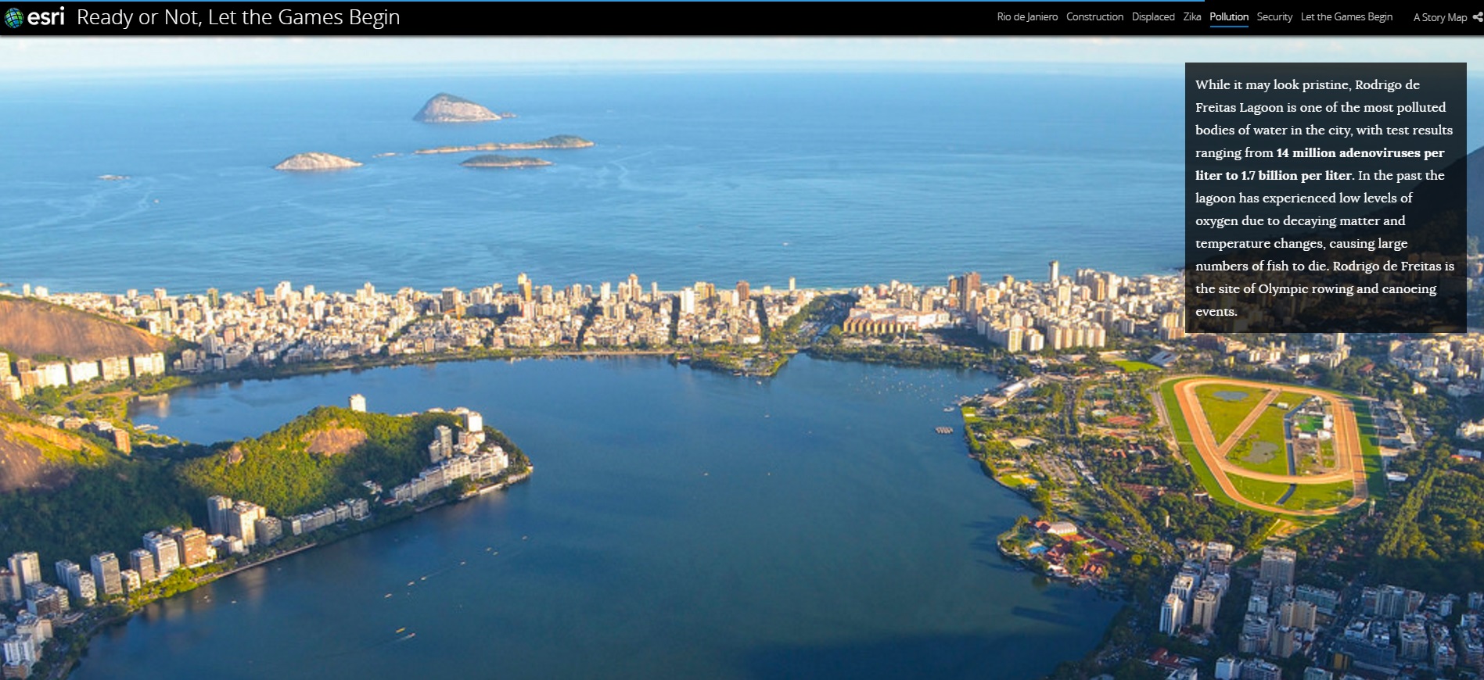Click the largest rocky island in the ocean
Viewport: 1484px width, 680px height.
click(x=455, y=109)
